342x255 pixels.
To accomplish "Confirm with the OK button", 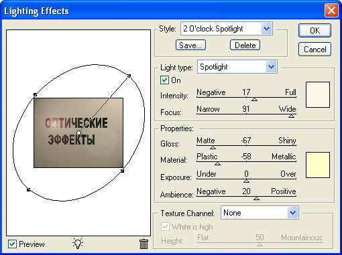I will [x=315, y=30].
